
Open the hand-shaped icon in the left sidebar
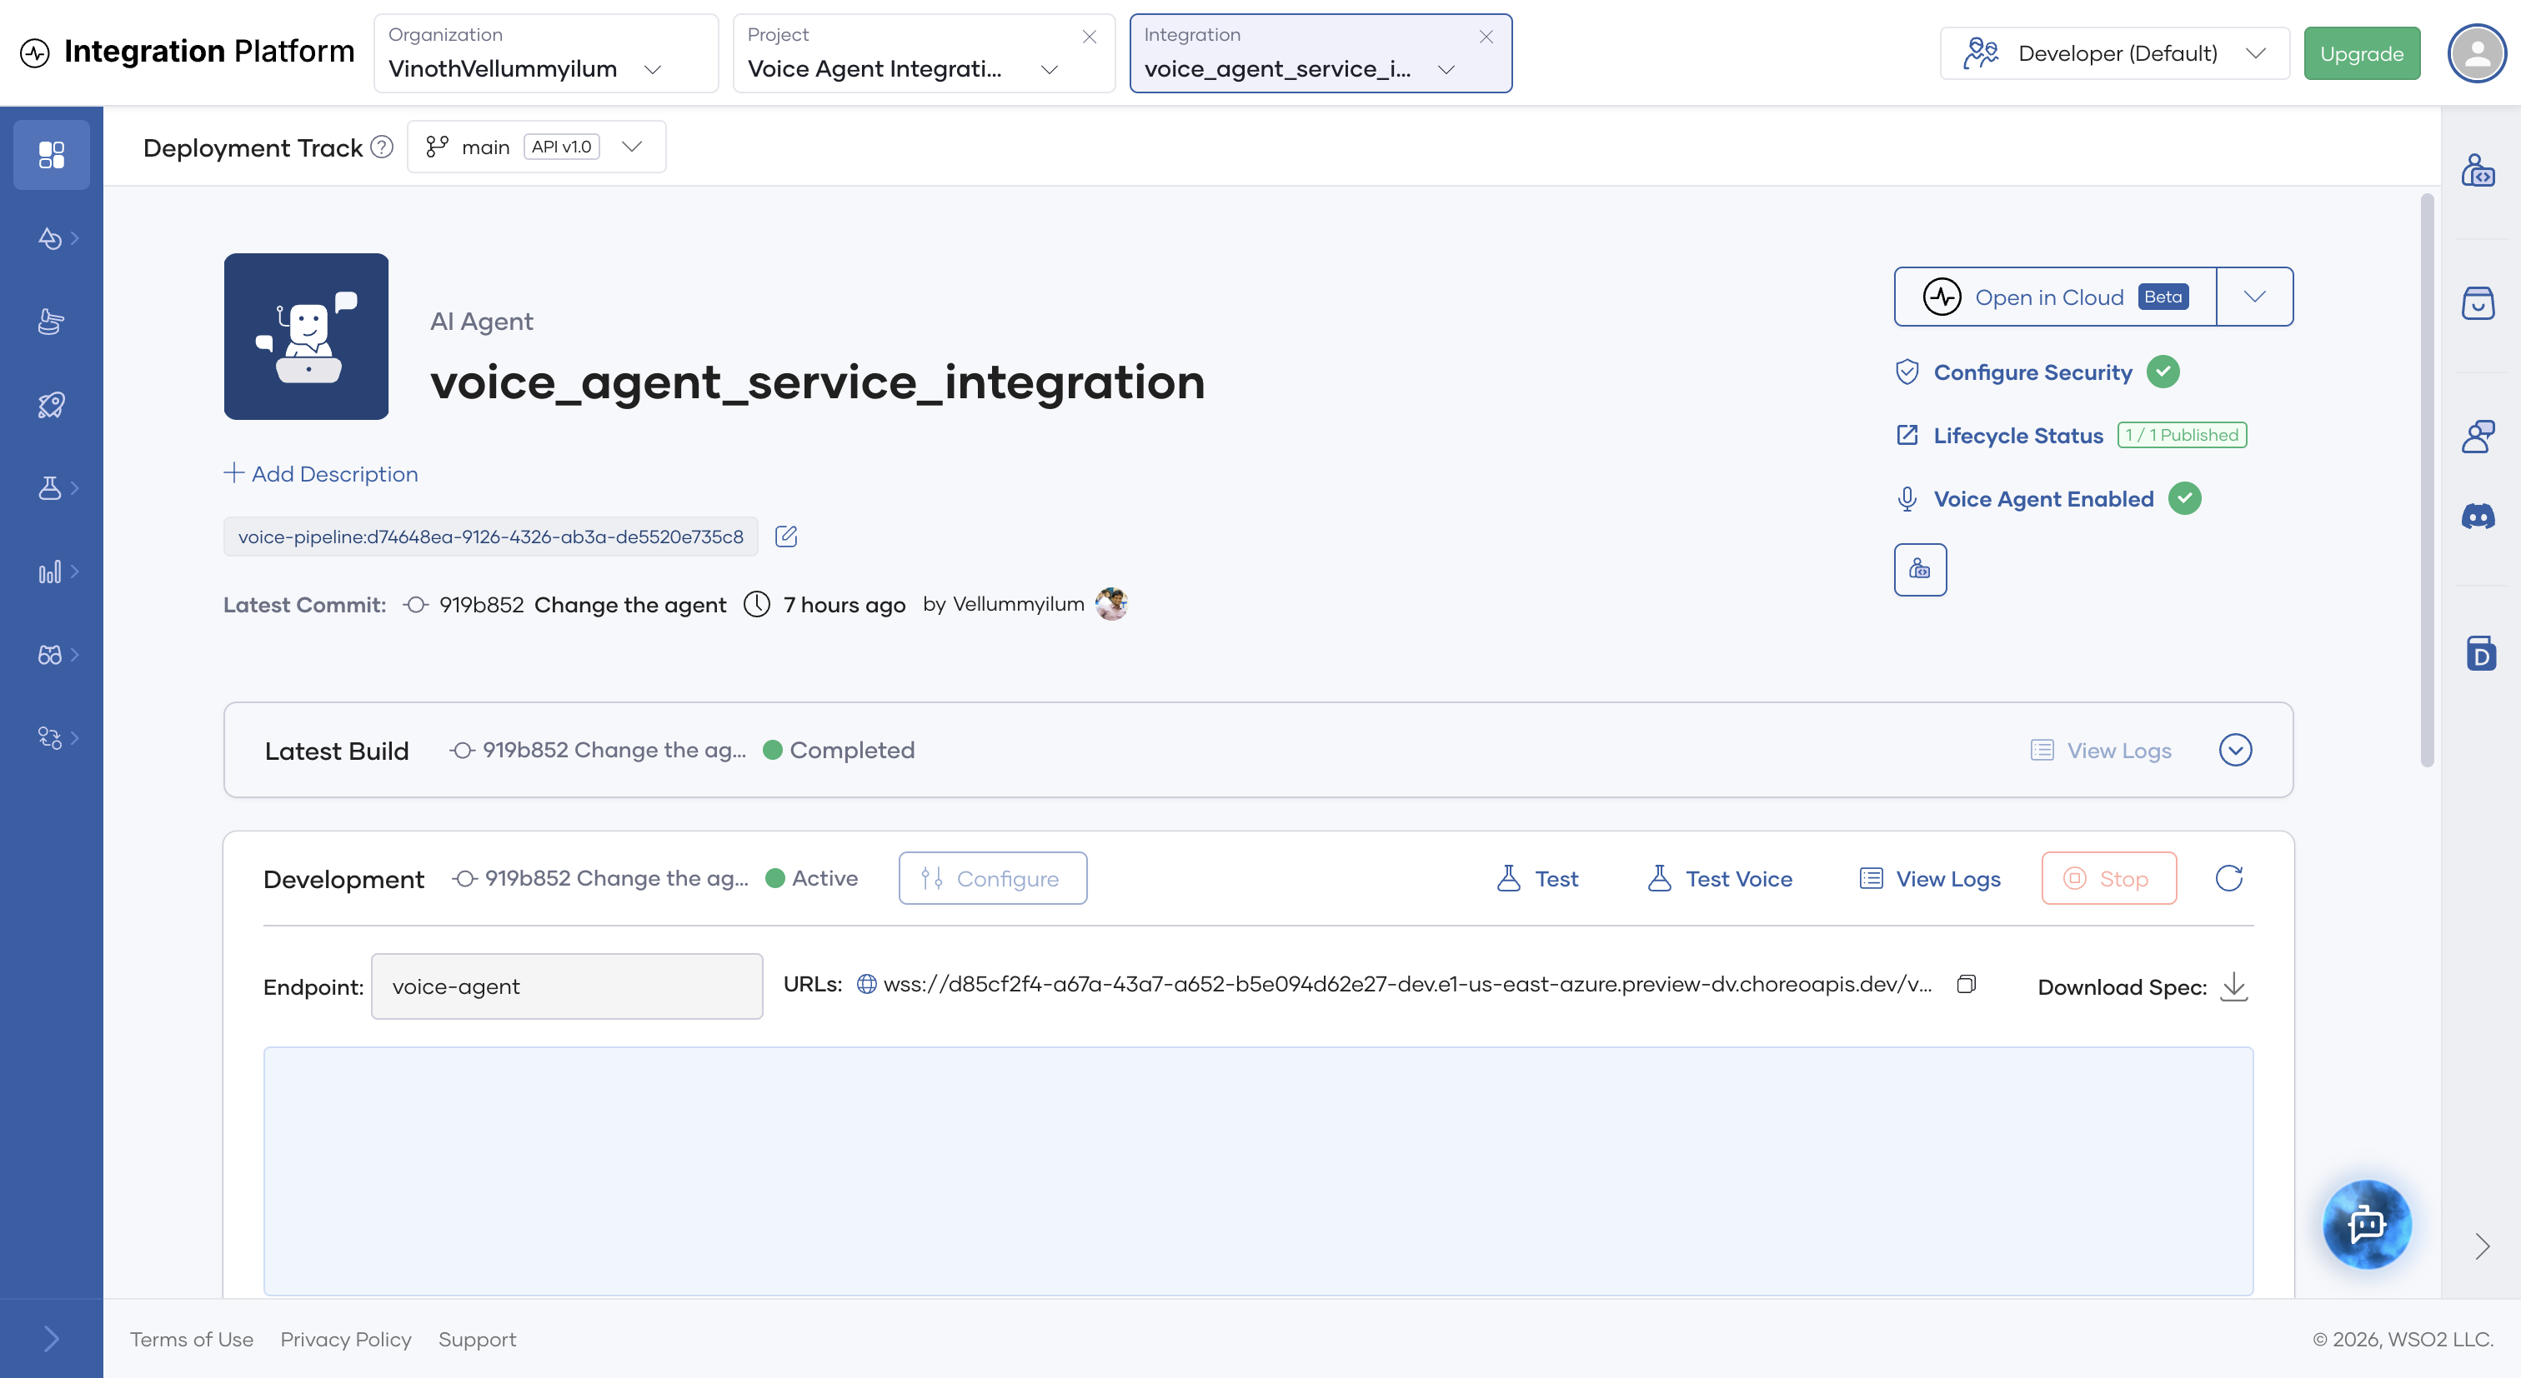(51, 322)
